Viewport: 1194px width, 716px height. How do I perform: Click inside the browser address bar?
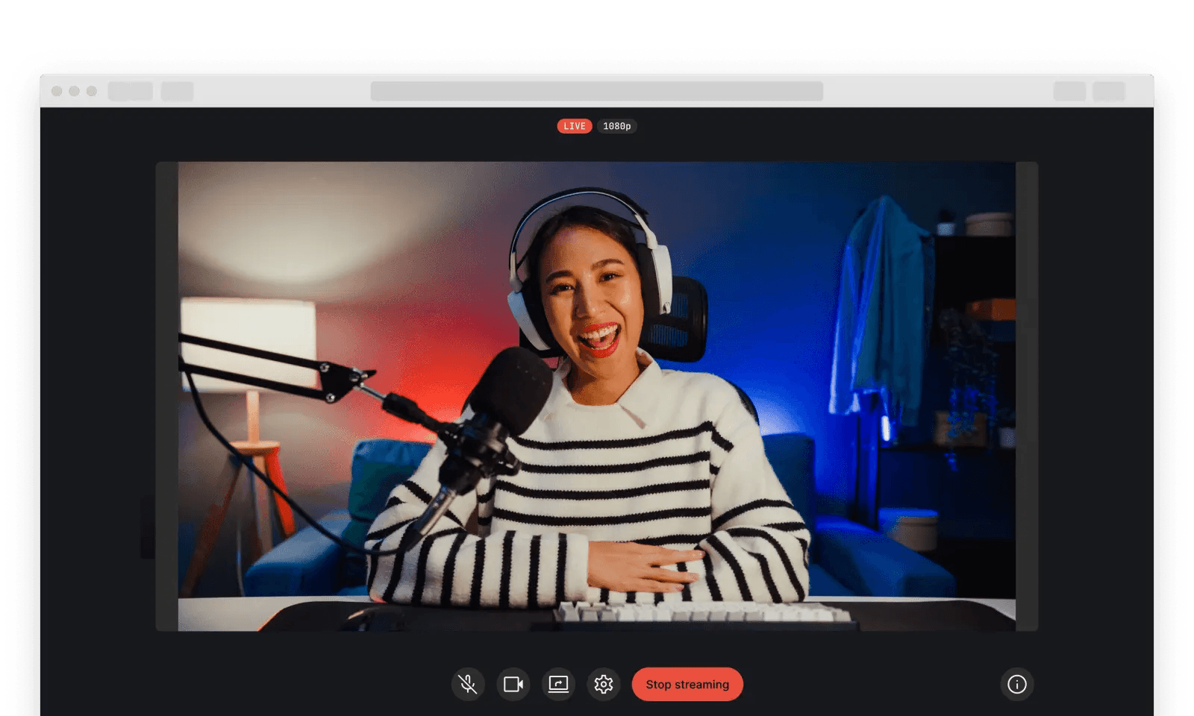pyautogui.click(x=597, y=91)
